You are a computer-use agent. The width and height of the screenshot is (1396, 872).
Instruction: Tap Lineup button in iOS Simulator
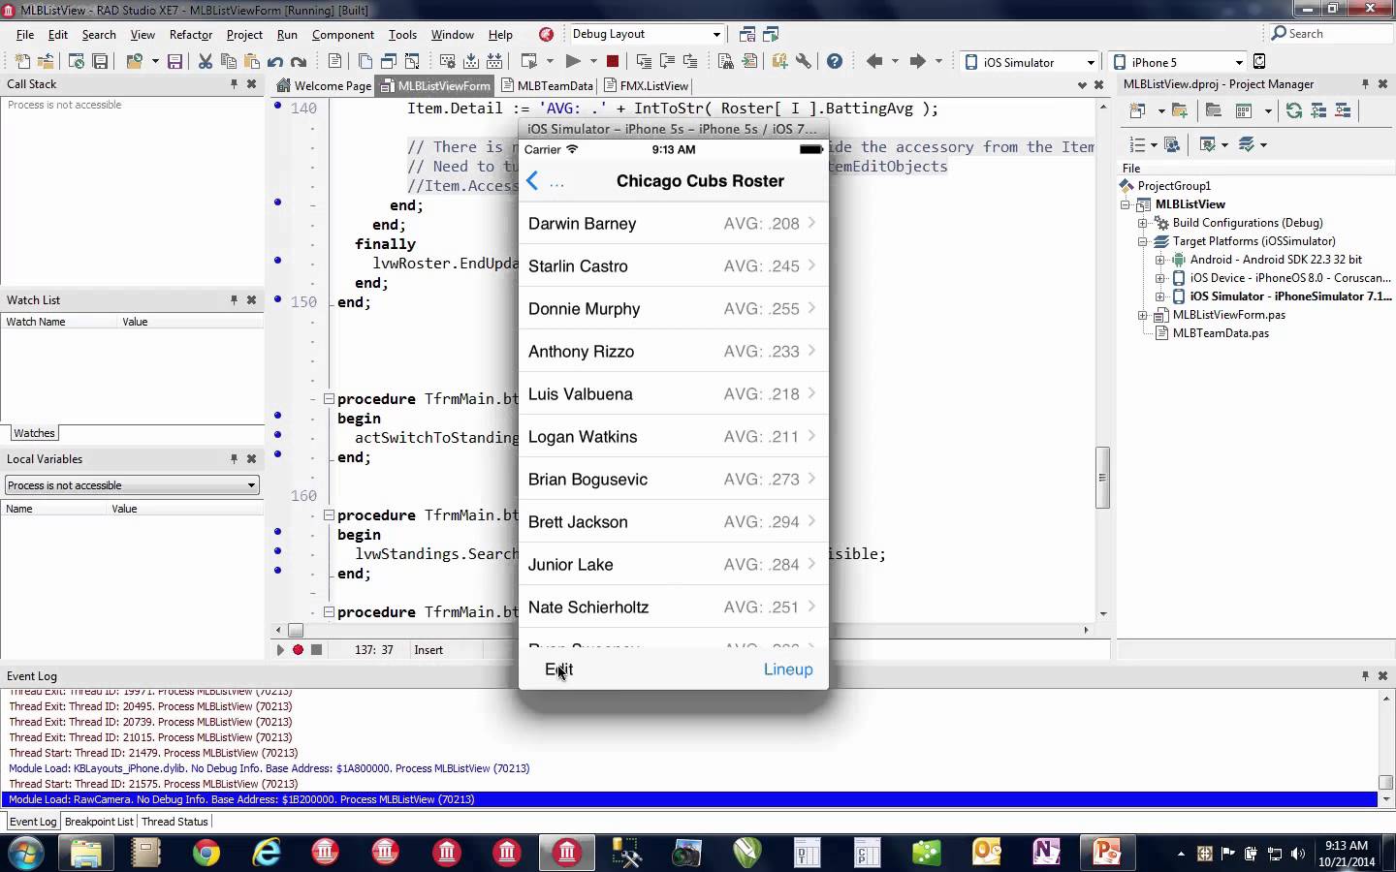(x=788, y=670)
